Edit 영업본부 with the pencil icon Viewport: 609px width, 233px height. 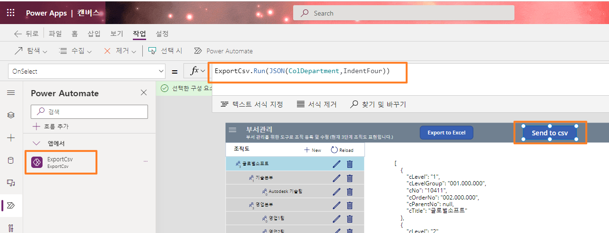[337, 205]
